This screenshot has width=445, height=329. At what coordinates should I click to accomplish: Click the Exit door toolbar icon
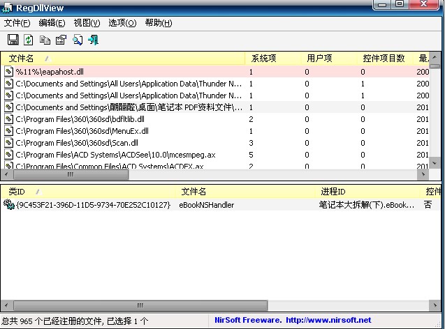click(93, 40)
